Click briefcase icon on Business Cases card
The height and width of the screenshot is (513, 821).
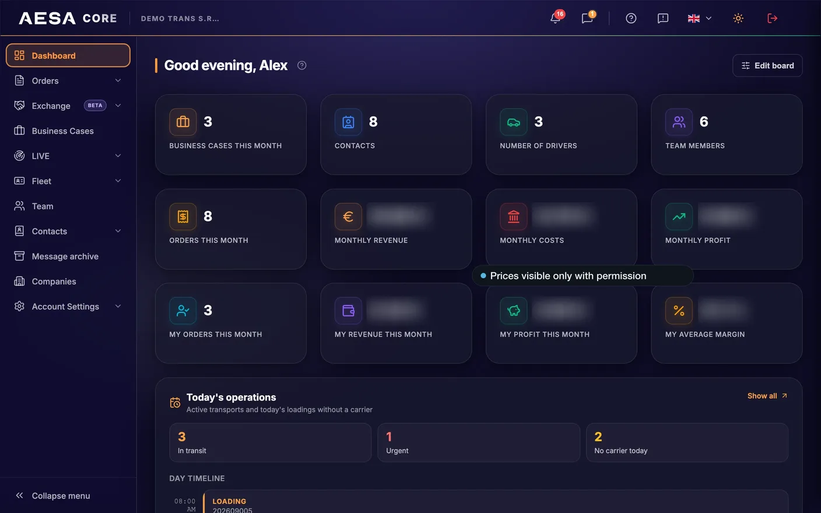click(183, 122)
